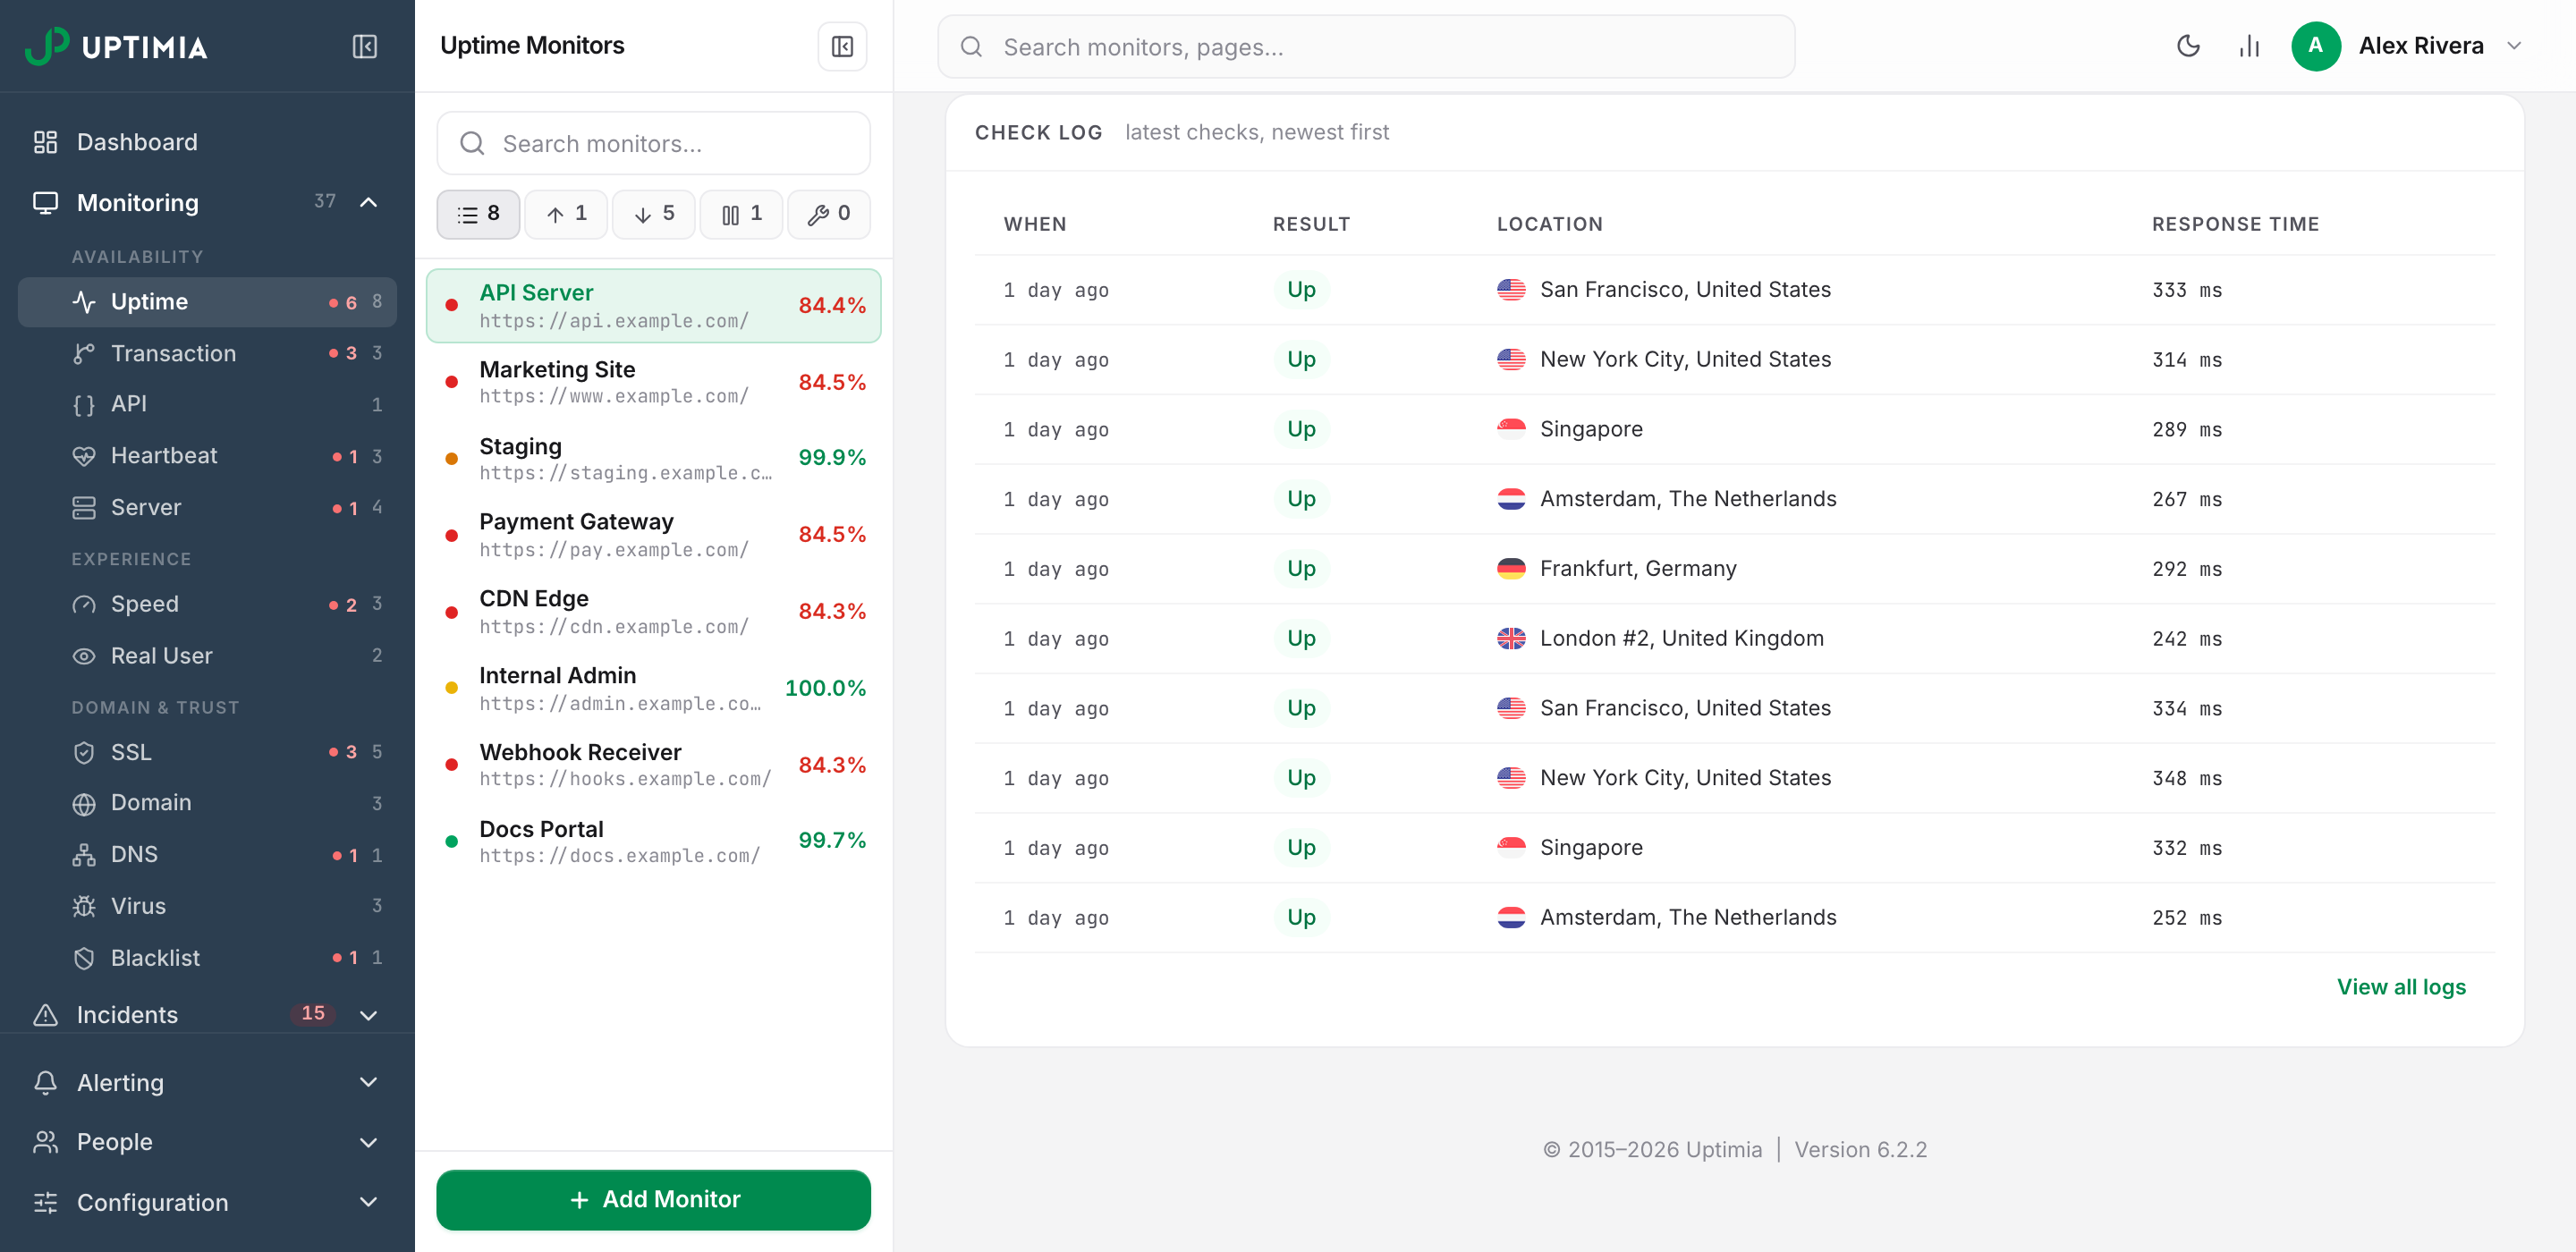The width and height of the screenshot is (2576, 1252).
Task: Open Transaction monitors
Action: coord(207,353)
